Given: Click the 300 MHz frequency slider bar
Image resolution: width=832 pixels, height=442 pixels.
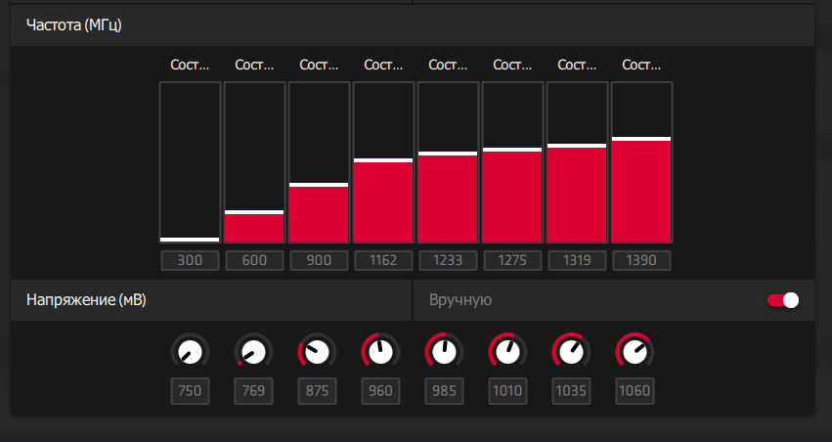Looking at the screenshot, I should [190, 161].
